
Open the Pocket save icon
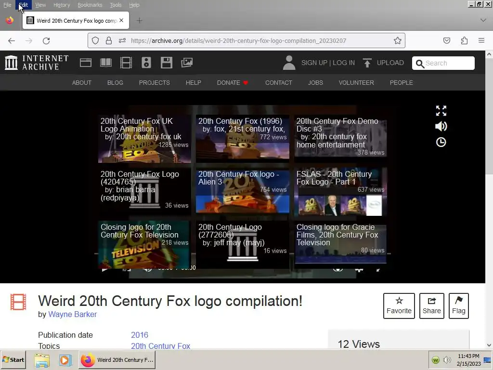[x=447, y=40]
